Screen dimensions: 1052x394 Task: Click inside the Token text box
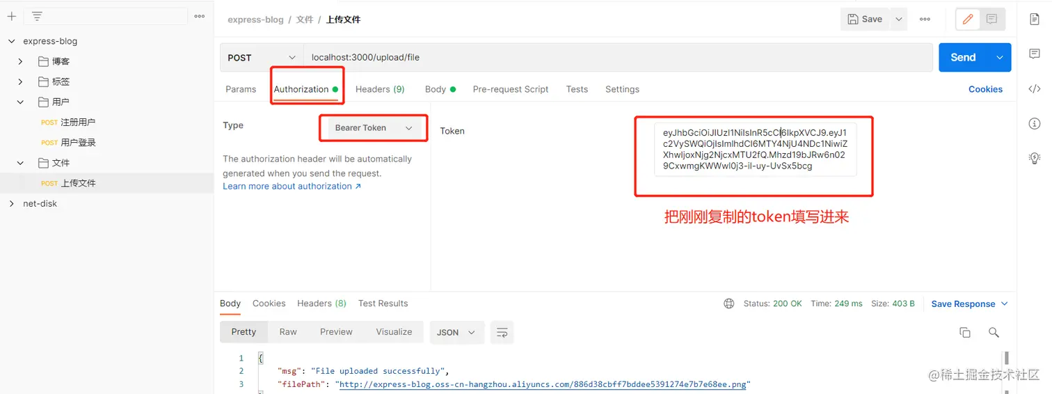coord(755,150)
